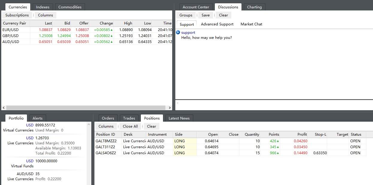The image size is (373, 185).
Task: Click Clear button in Positions panel
Action: pos(152,126)
